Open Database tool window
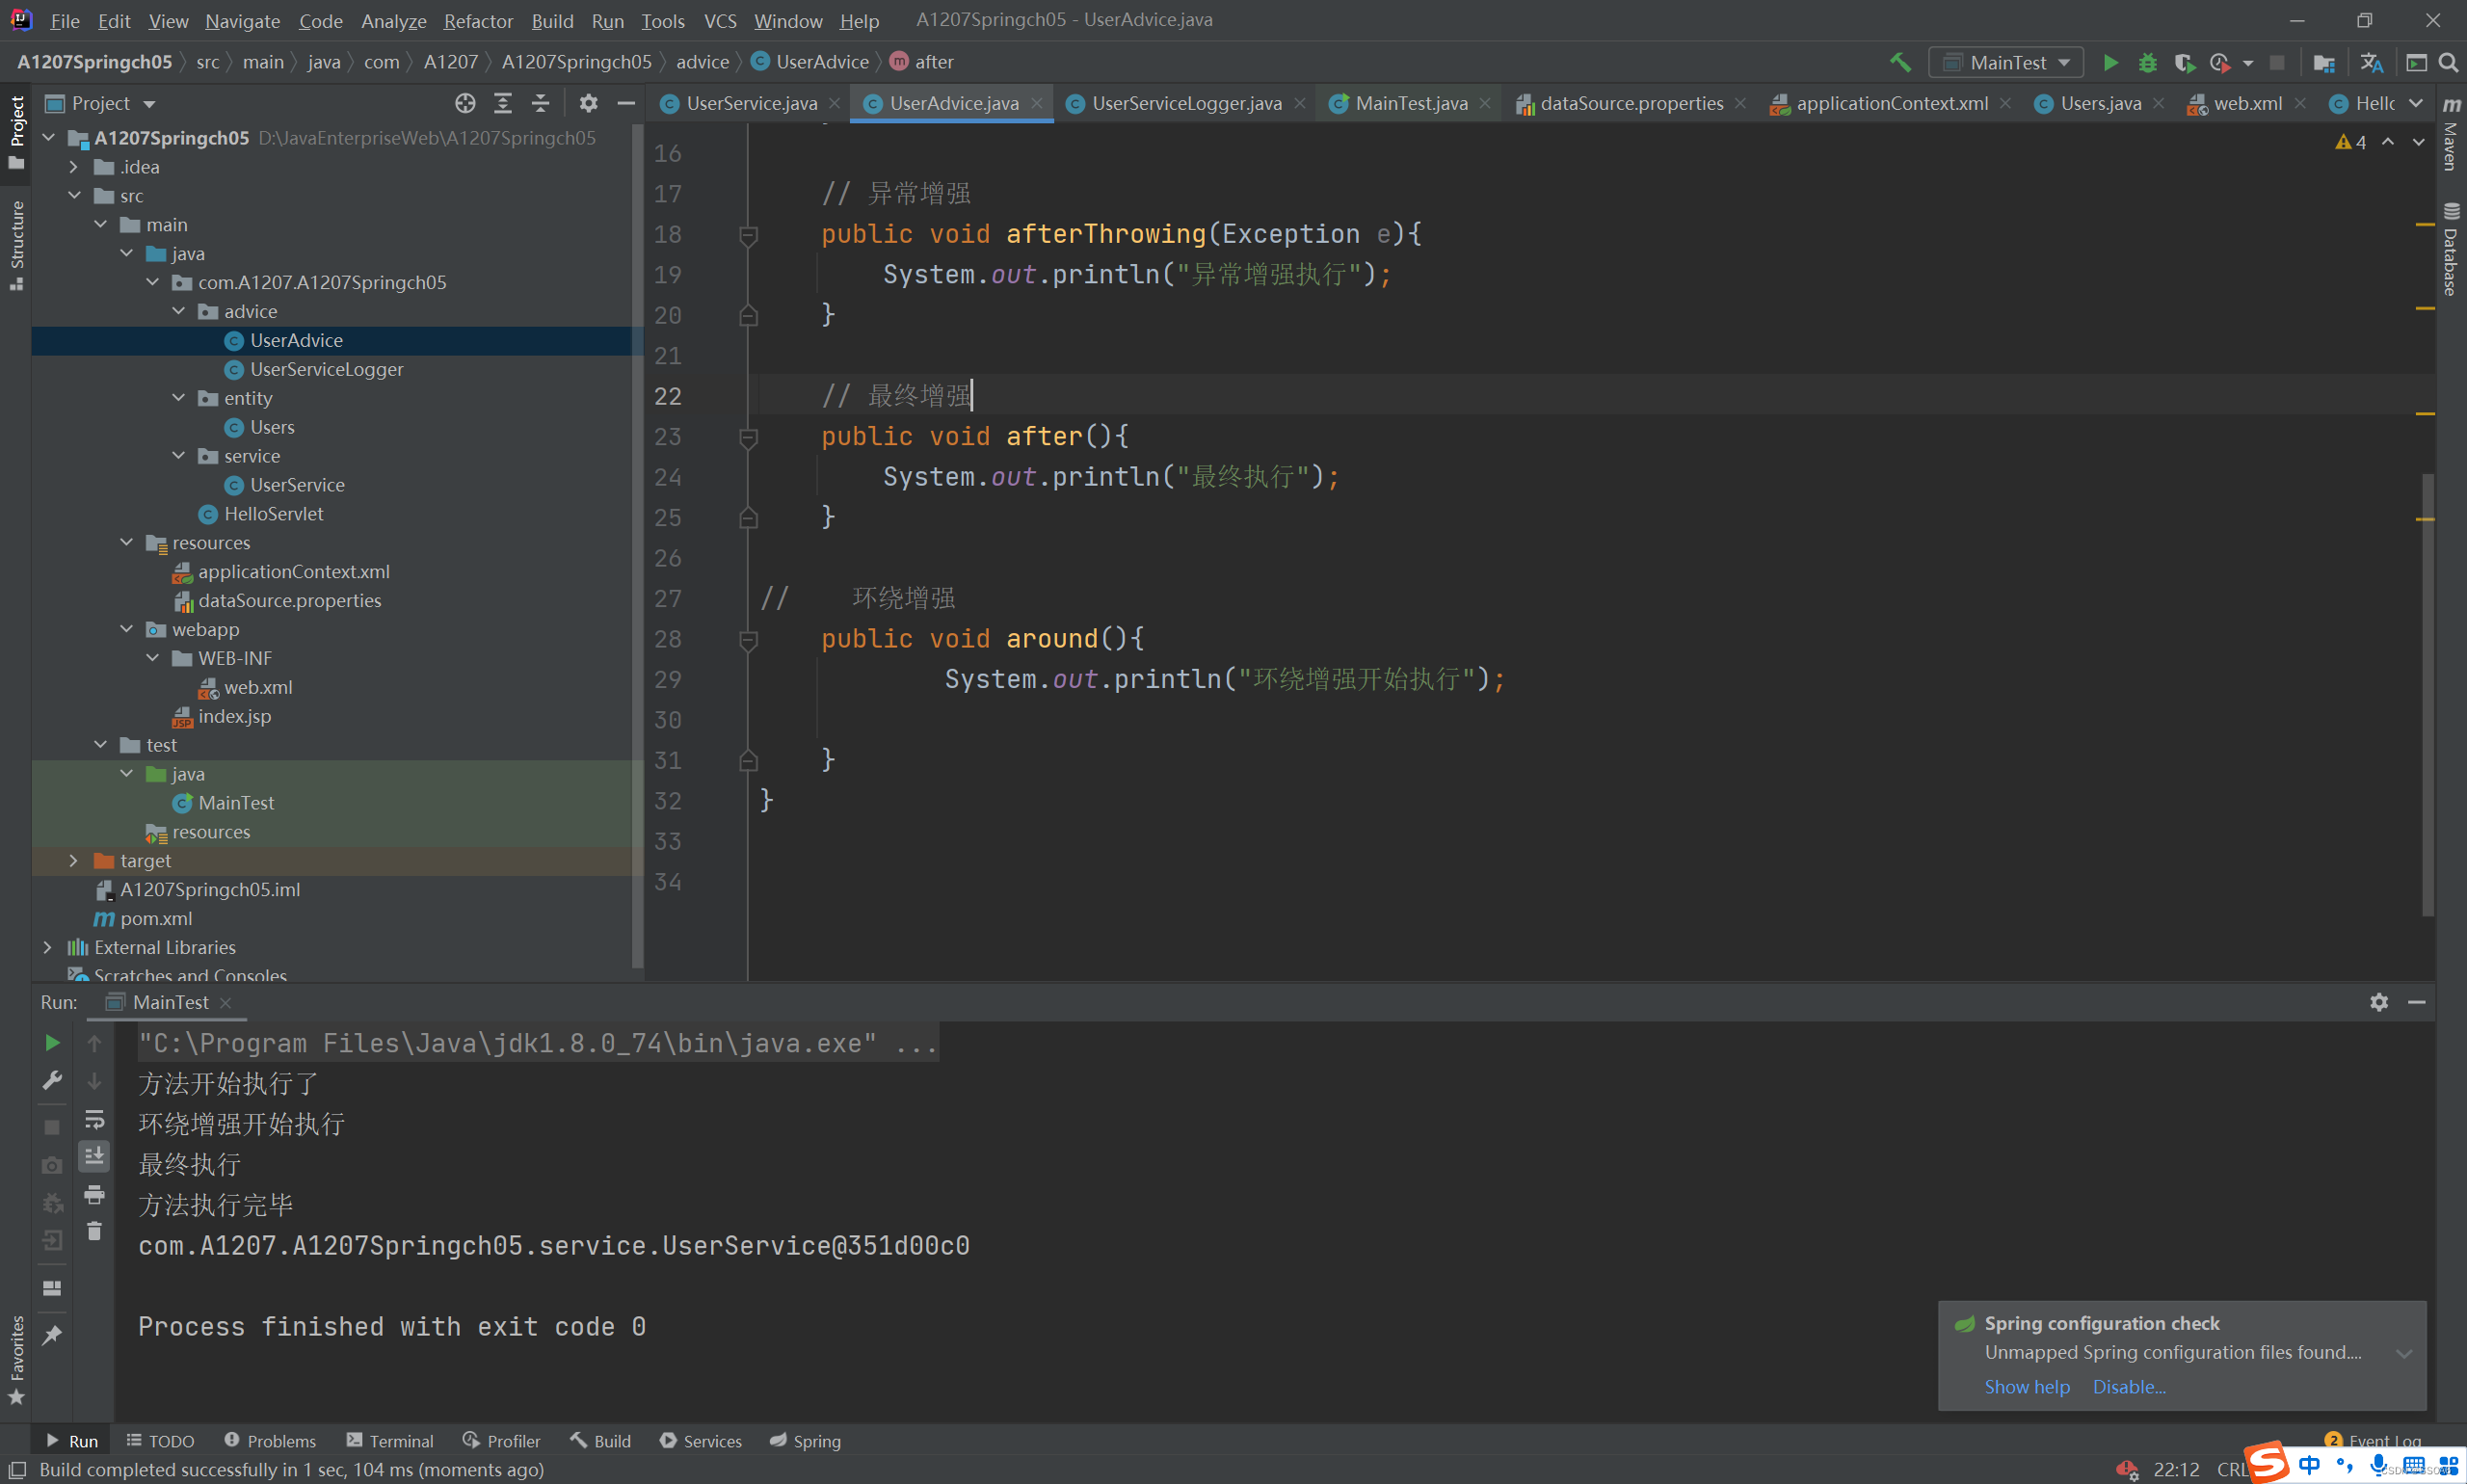 pyautogui.click(x=2451, y=250)
